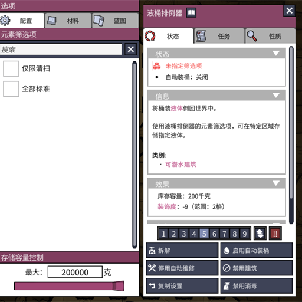Click the up-down arrows priority icon
The height and width of the screenshot is (302, 302).
(260, 234)
